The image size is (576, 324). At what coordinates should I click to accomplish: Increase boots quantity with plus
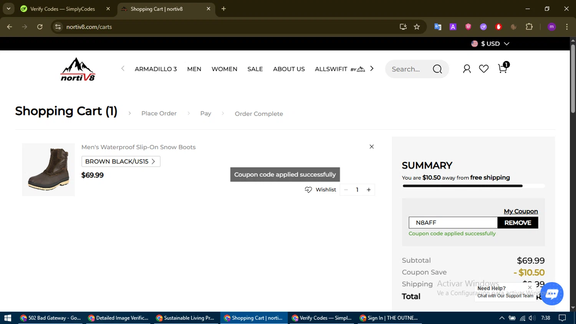(369, 190)
